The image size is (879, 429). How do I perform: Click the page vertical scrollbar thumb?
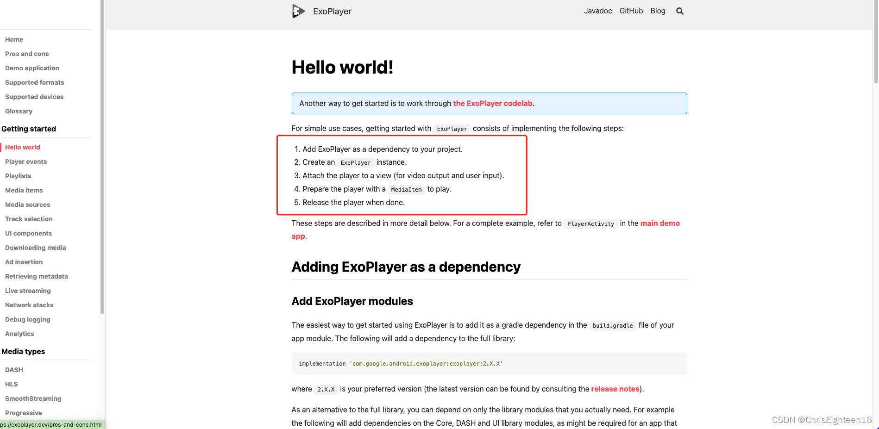coord(876,42)
